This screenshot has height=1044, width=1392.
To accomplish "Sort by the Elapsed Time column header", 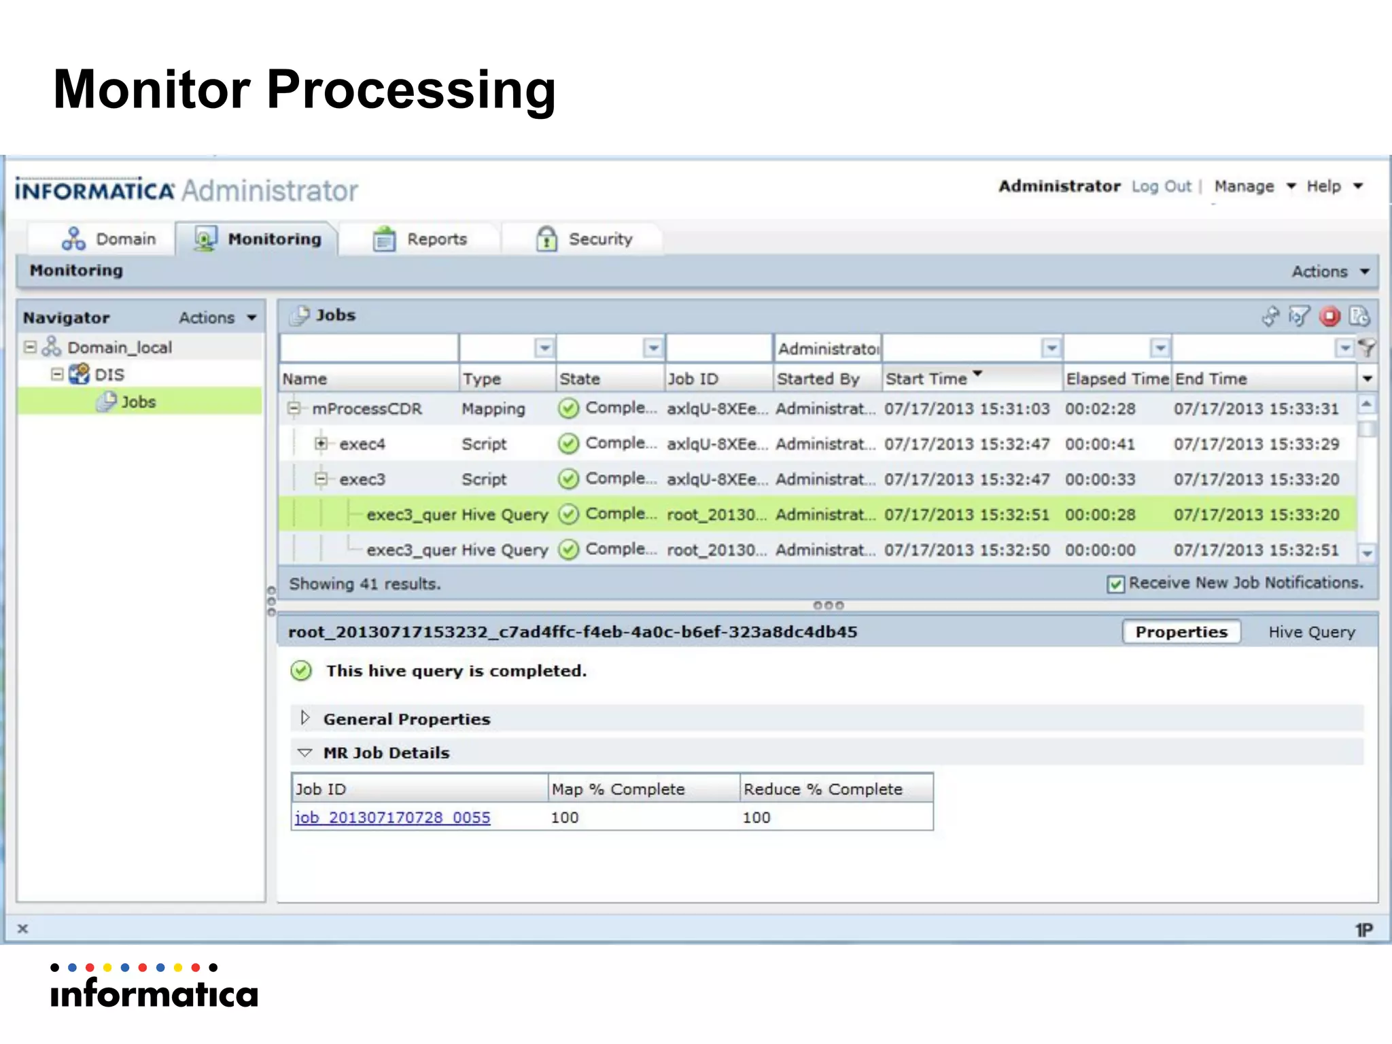I will coord(1117,379).
